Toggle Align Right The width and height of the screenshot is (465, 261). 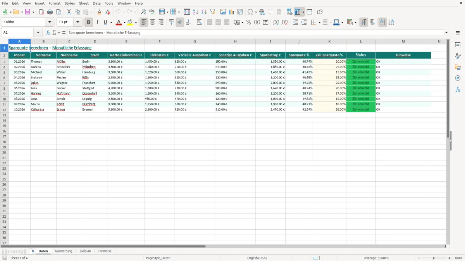coord(161,22)
